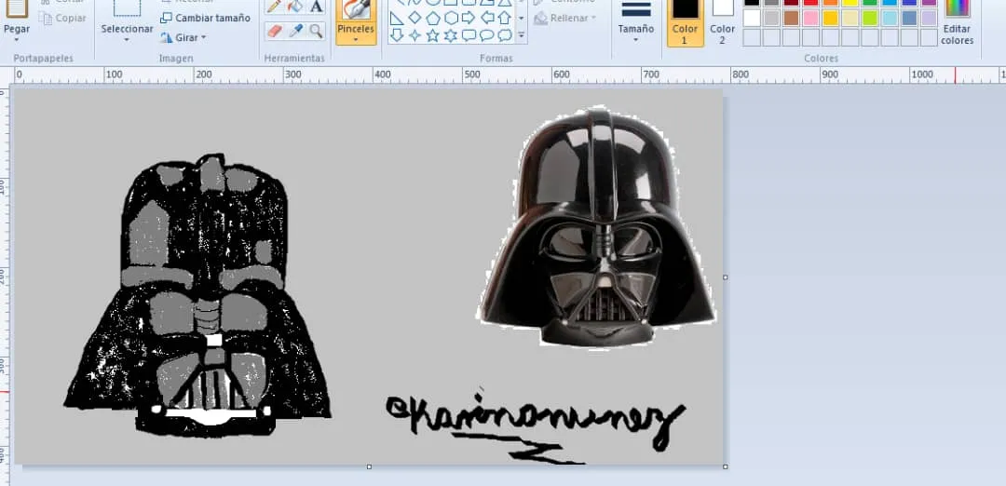Choose the left arrow shape

487,18
